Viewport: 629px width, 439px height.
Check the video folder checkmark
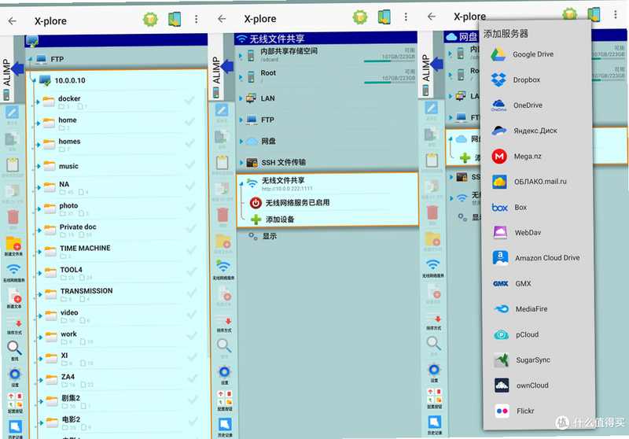click(x=192, y=314)
